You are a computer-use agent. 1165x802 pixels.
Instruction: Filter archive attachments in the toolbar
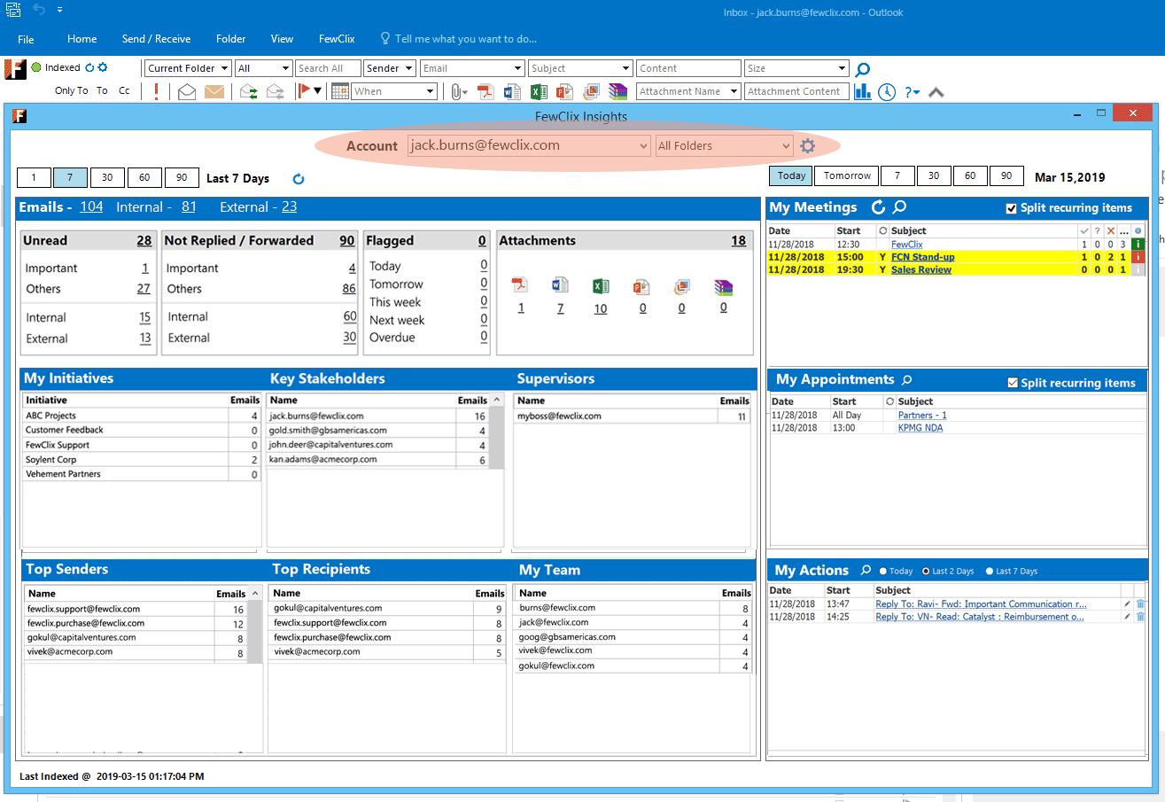click(x=617, y=91)
